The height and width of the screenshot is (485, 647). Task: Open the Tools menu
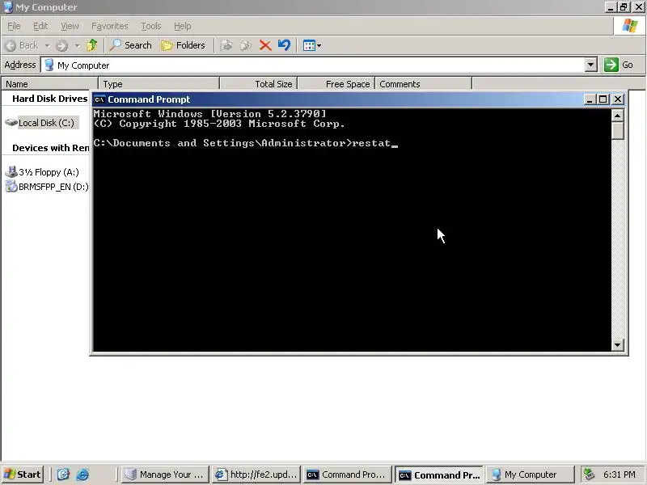(x=151, y=26)
